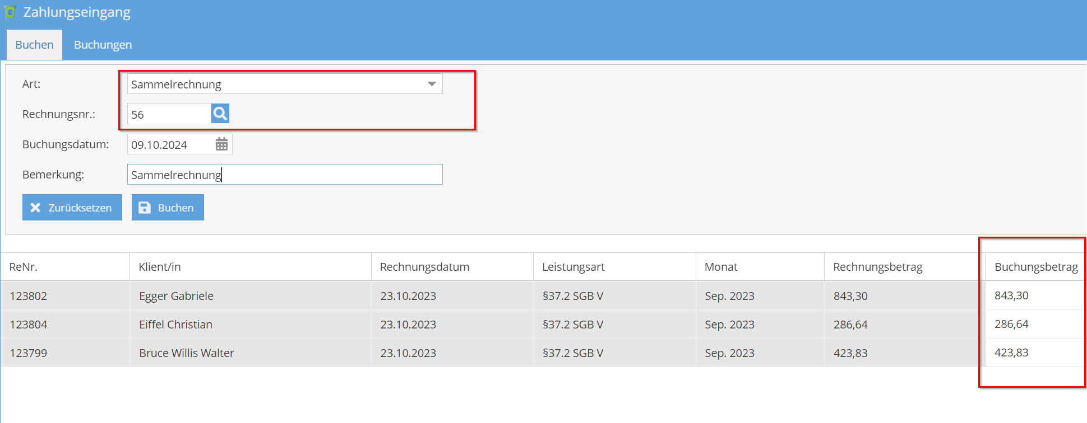This screenshot has width=1087, height=423.
Task: Switch to the Buchungen tab
Action: (x=103, y=45)
